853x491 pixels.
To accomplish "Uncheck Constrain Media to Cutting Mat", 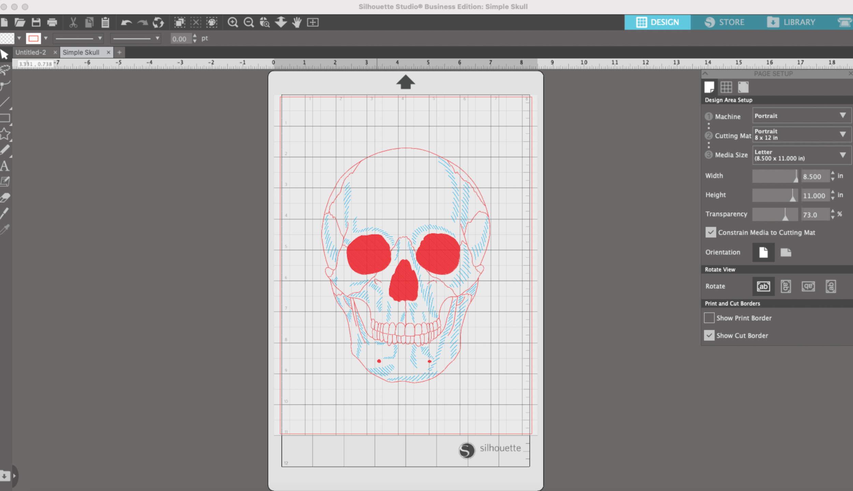I will [x=711, y=233].
